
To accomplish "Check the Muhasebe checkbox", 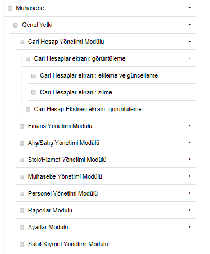I will (x=10, y=8).
